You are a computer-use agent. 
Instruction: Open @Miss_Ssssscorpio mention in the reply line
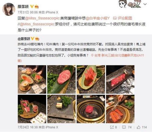[42, 18]
